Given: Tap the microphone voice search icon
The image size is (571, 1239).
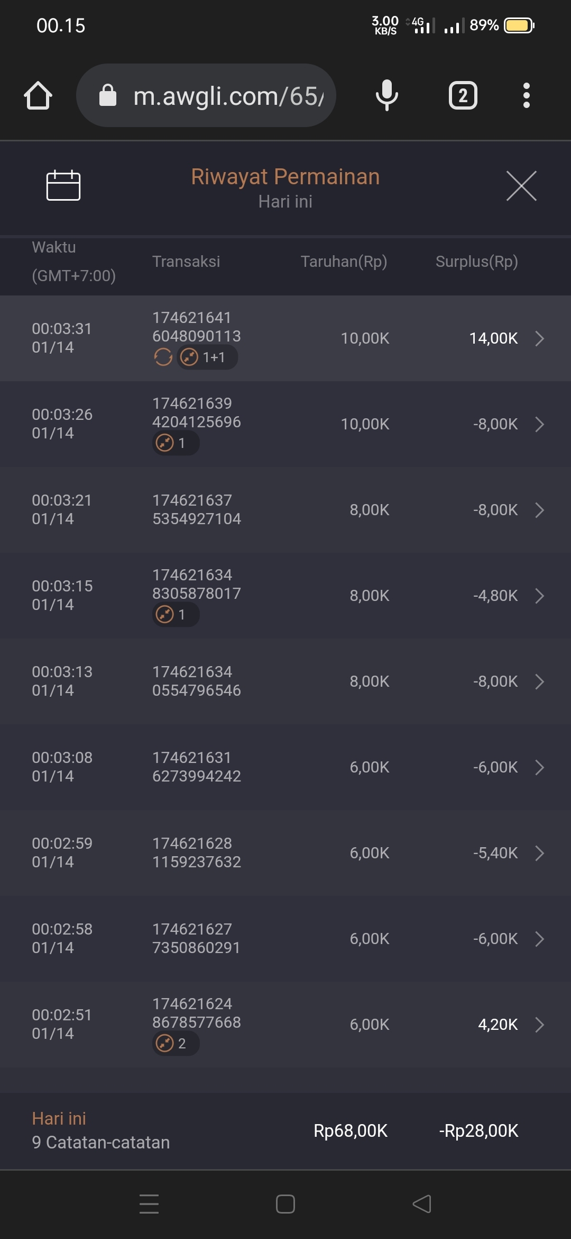Looking at the screenshot, I should 386,96.
